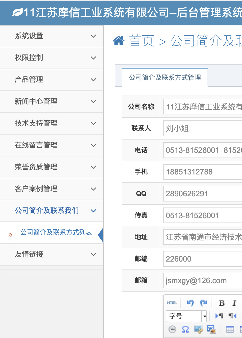Viewport: 242px width, 338px height.
Task: Click the 联系人 field containing 刘小姐
Action: click(203, 128)
